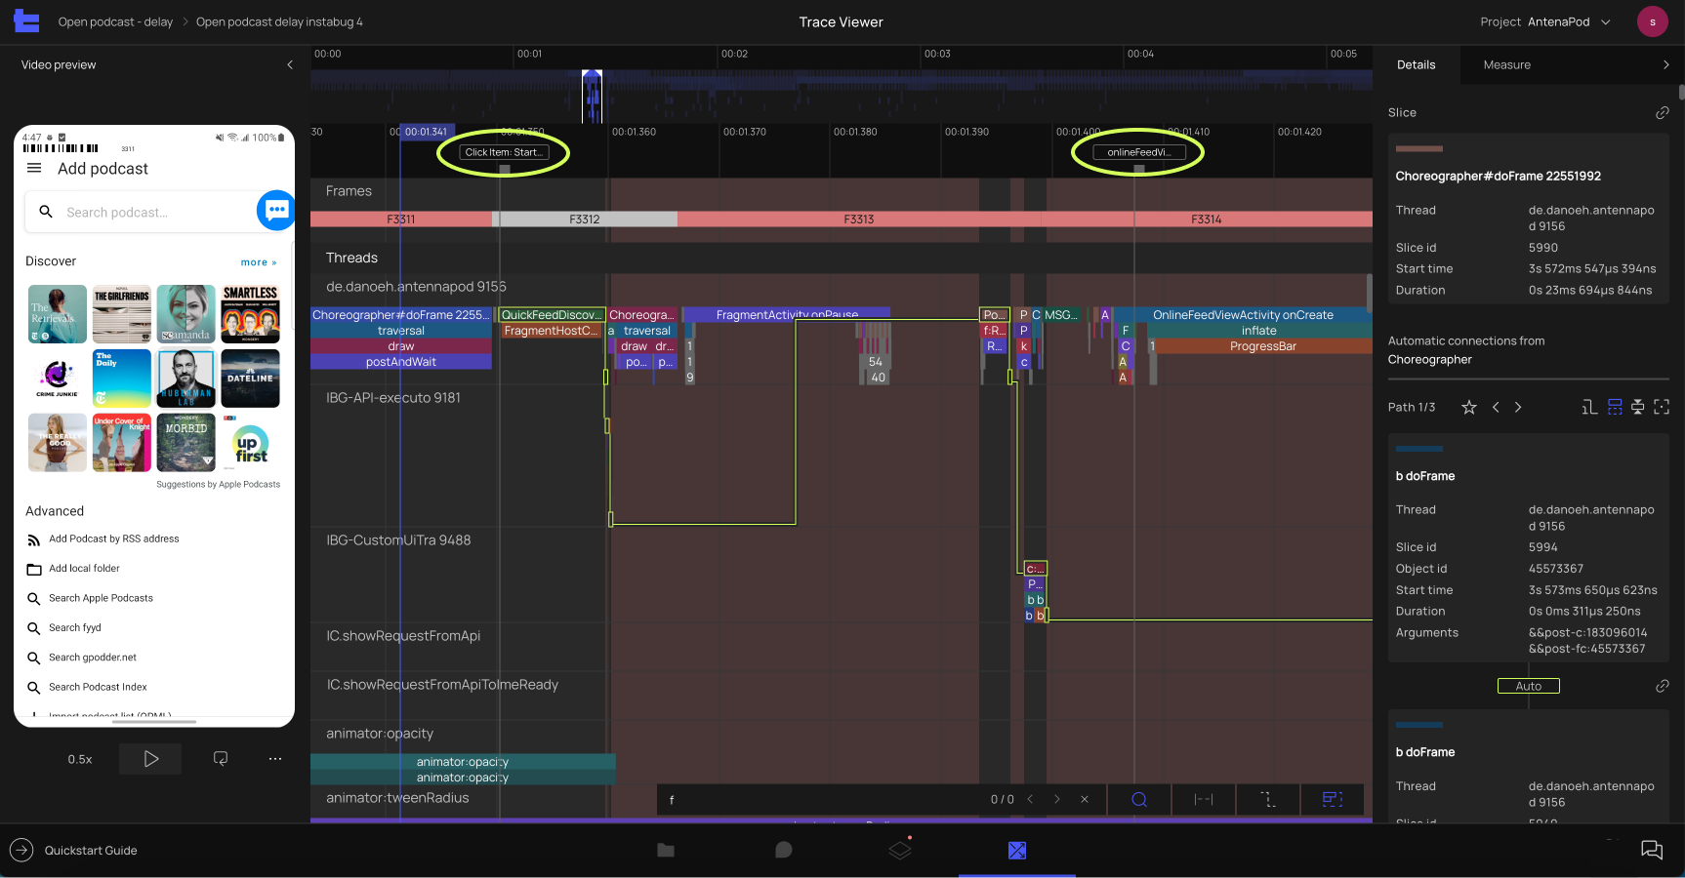Collapse the Video preview panel
The width and height of the screenshot is (1685, 878).
289,64
